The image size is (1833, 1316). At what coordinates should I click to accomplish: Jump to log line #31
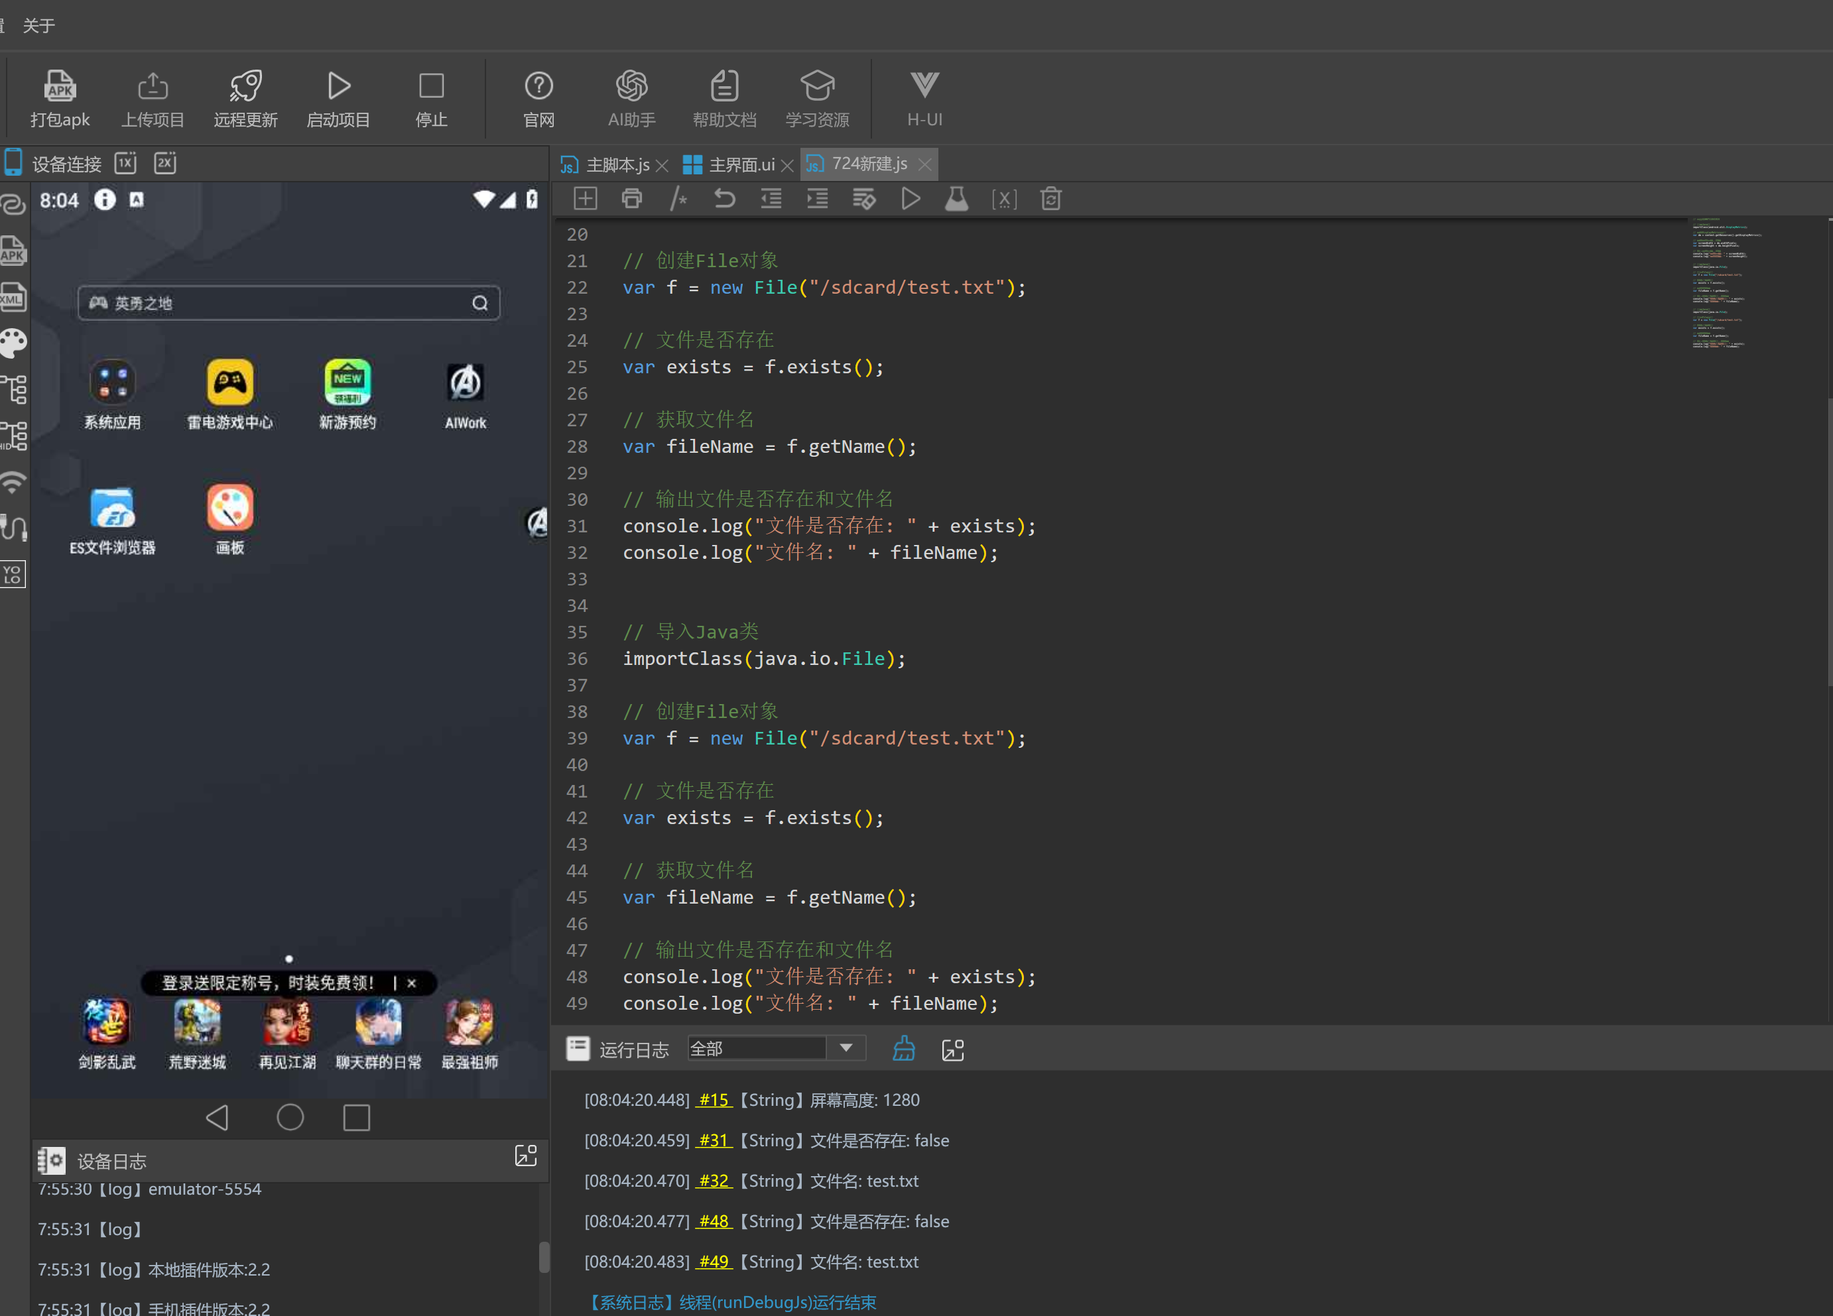pos(714,1140)
